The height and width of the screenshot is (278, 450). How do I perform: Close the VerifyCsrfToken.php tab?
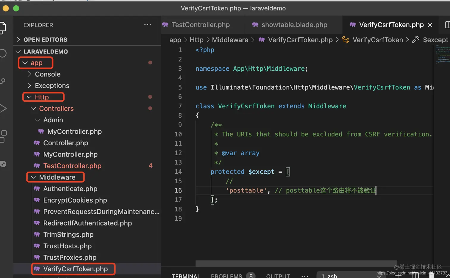pos(430,25)
